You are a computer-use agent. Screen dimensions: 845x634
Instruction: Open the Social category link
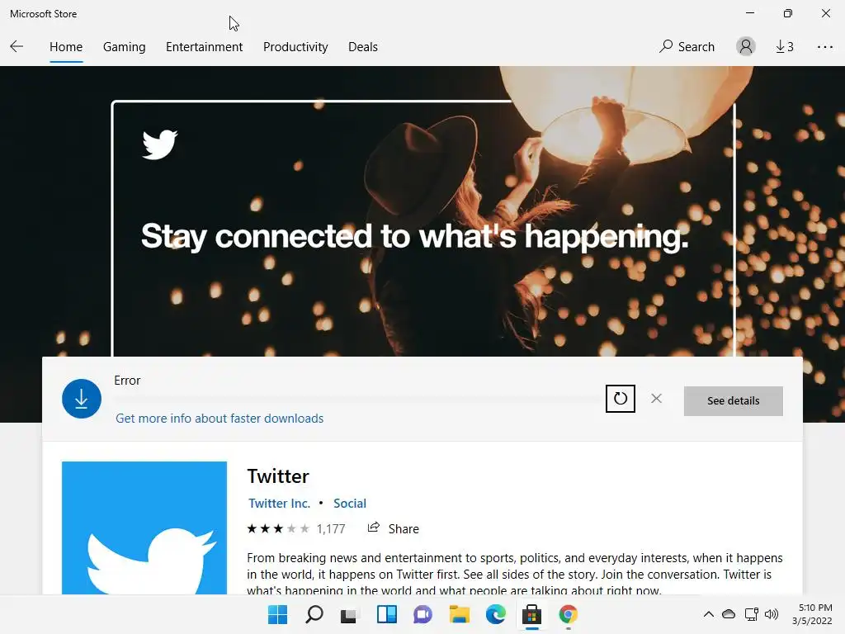[x=350, y=503]
